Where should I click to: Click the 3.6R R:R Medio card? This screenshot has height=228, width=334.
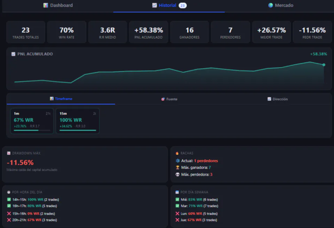click(x=108, y=32)
